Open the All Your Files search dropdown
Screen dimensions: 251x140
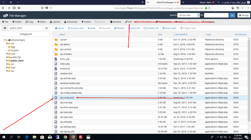pyautogui.click(x=188, y=15)
